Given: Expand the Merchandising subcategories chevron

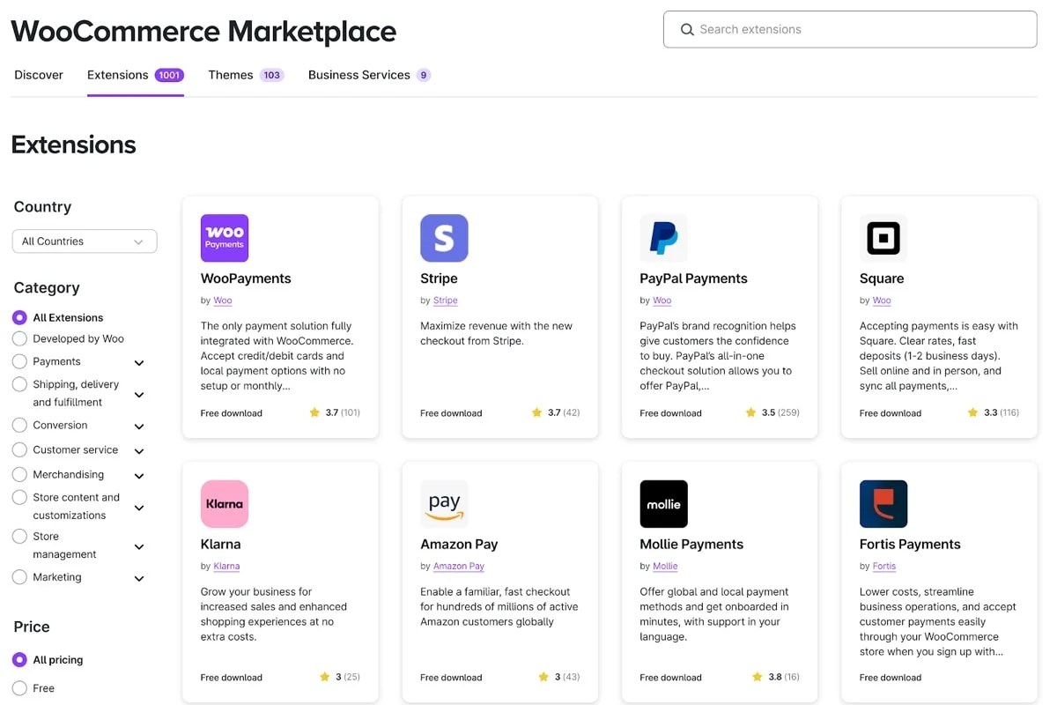Looking at the screenshot, I should pyautogui.click(x=139, y=476).
